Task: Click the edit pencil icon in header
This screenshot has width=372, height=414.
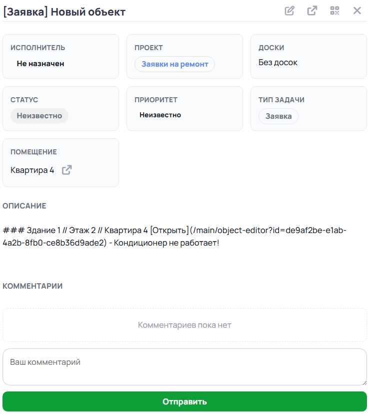Action: [x=289, y=11]
